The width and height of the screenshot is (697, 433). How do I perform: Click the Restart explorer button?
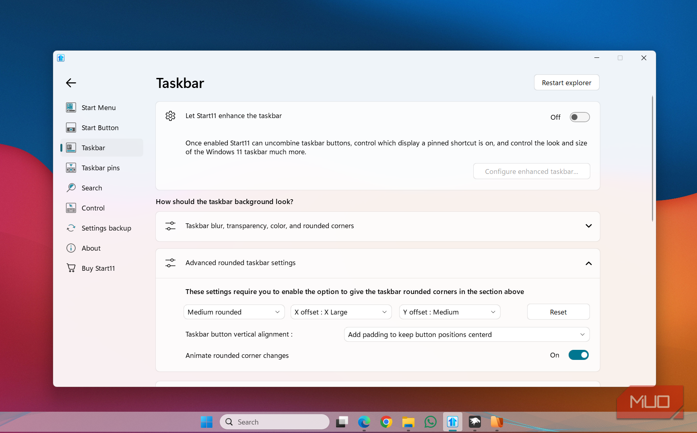[x=566, y=83]
